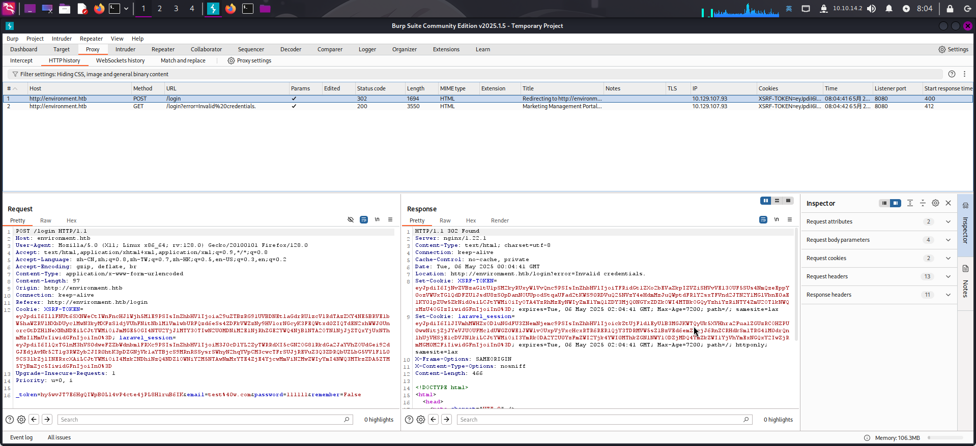Open Response search help icon
Viewport: 976px width, 446px height.
point(409,420)
